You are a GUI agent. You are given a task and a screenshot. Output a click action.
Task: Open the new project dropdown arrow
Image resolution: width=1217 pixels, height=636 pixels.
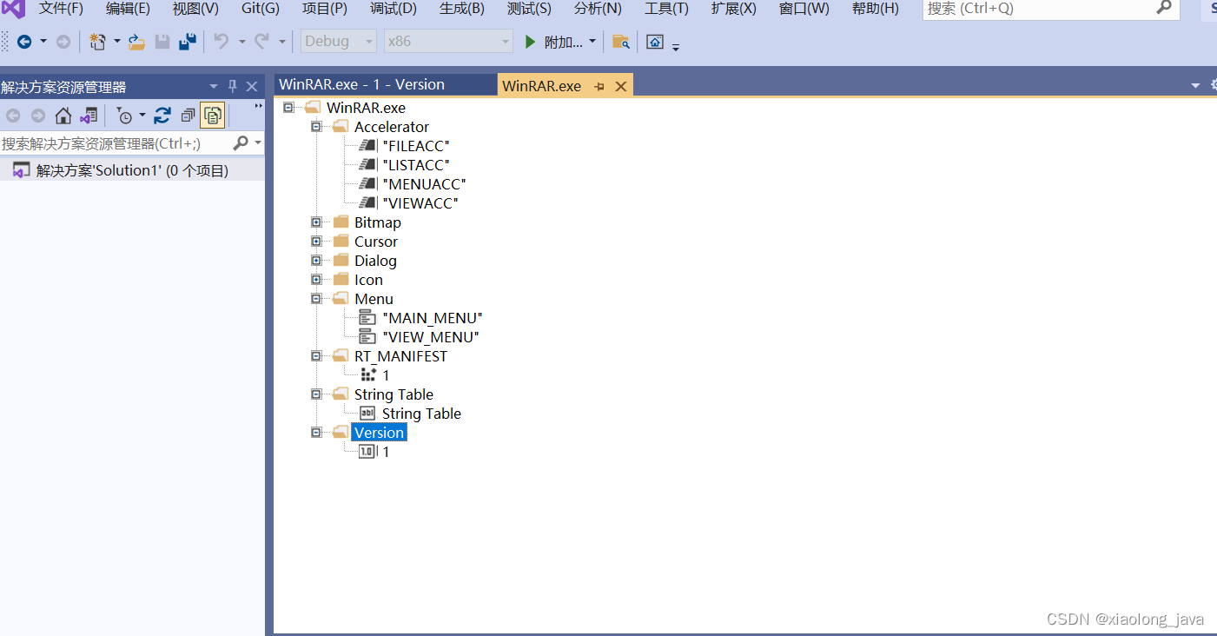pyautogui.click(x=116, y=42)
